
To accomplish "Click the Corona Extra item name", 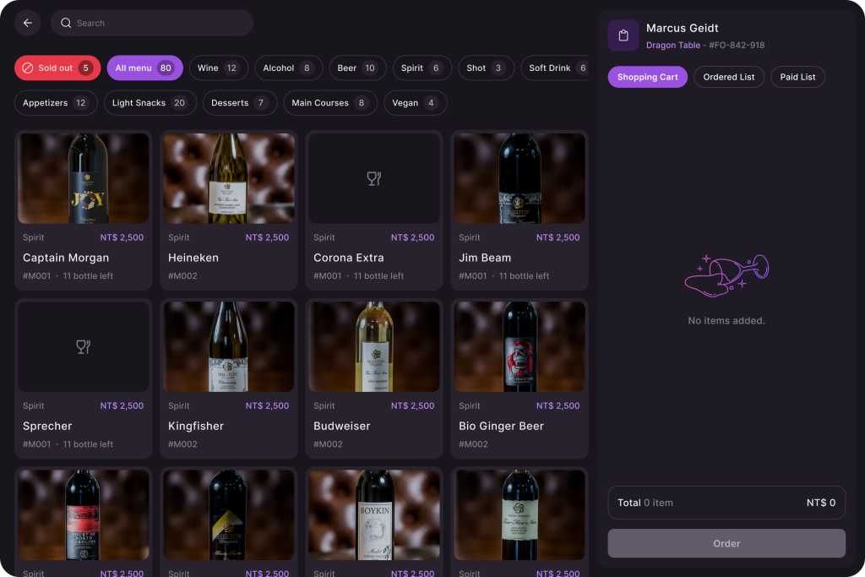I will [349, 258].
